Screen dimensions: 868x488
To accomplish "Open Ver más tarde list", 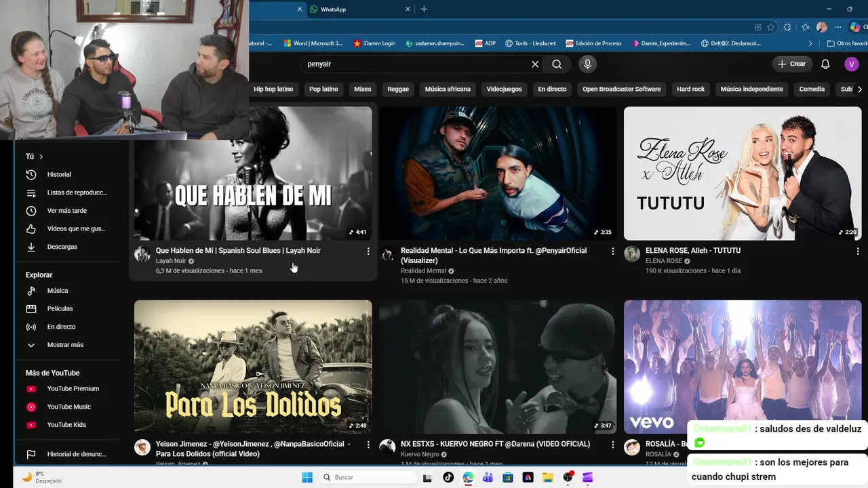I will click(x=66, y=211).
